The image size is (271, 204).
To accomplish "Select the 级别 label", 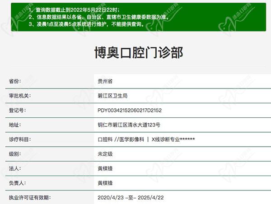I will (15, 154).
